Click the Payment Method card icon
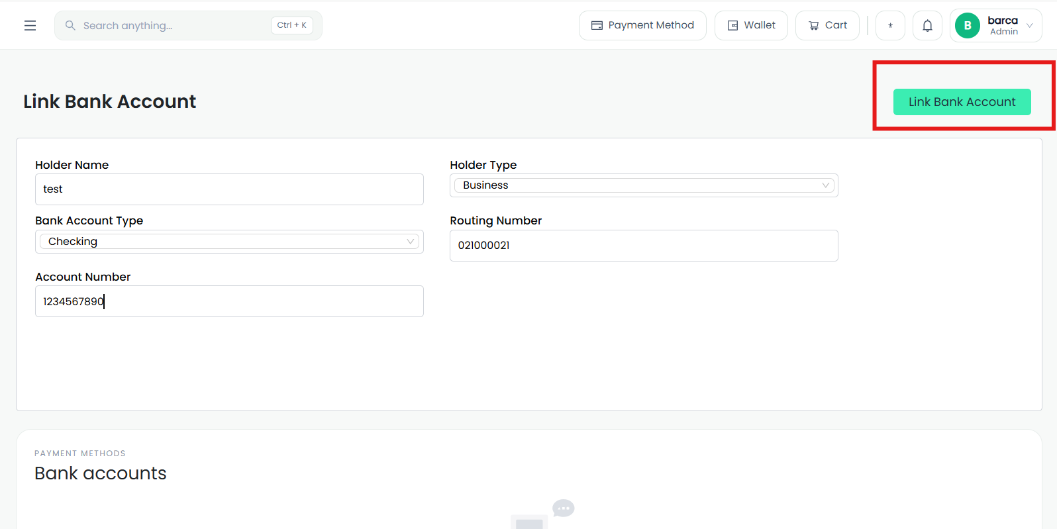Viewport: 1057px width, 529px height. click(x=597, y=25)
